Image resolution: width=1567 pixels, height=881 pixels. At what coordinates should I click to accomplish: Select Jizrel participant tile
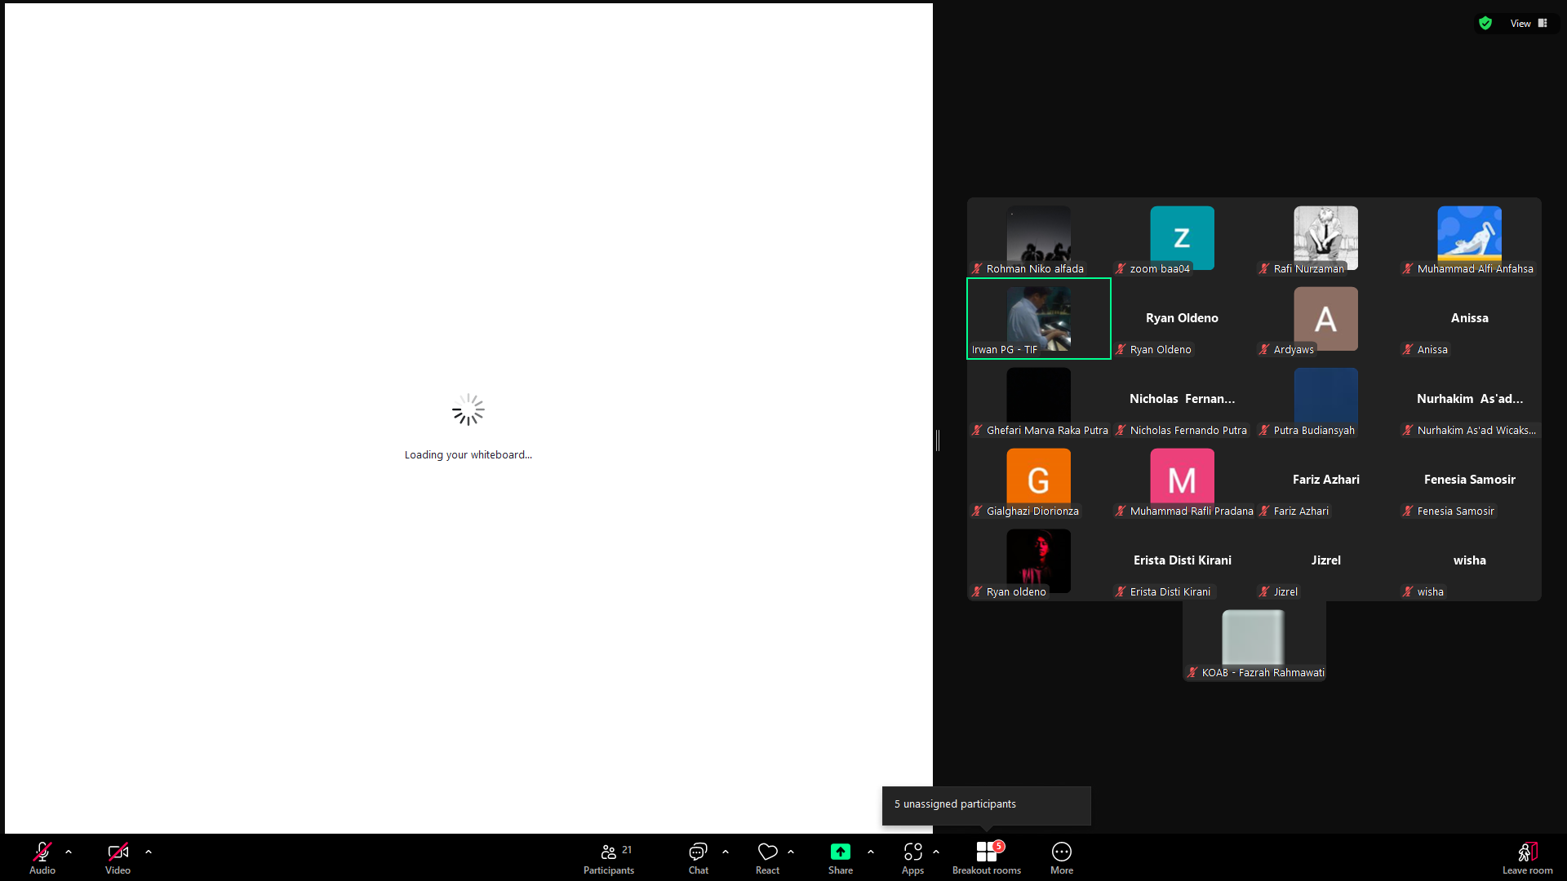(x=1326, y=561)
